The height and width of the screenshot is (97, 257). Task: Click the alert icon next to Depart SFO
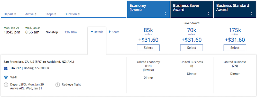coord(6,85)
